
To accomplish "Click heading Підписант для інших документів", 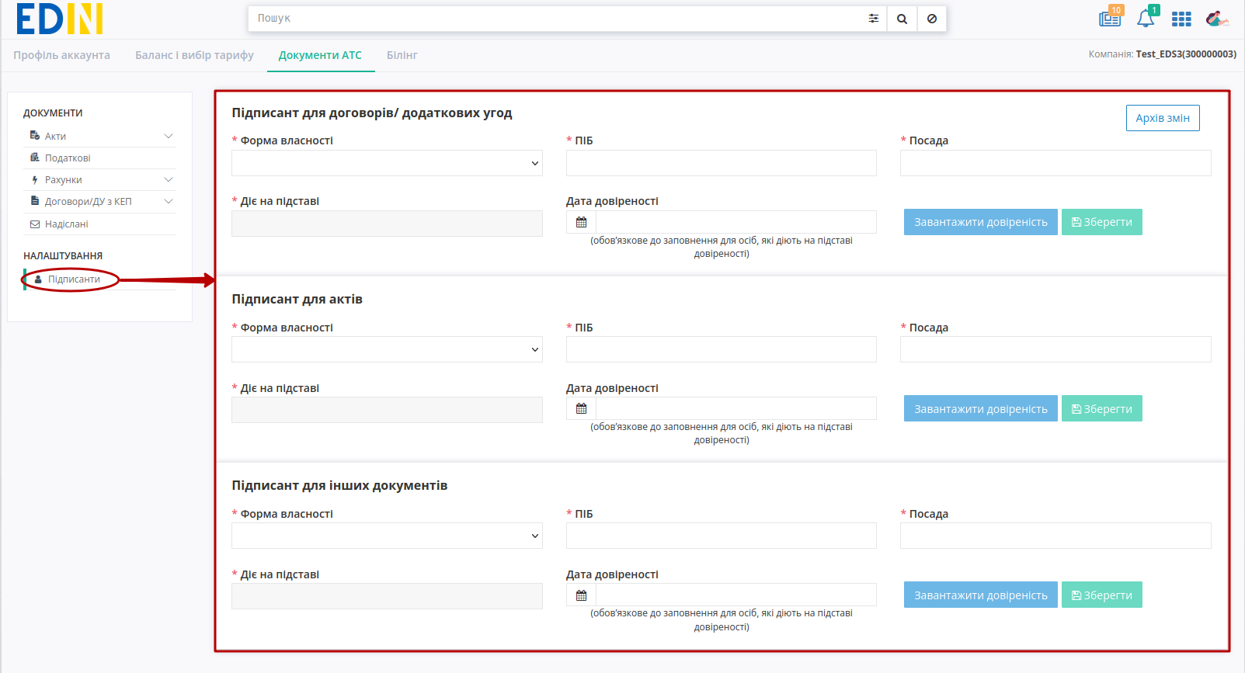I will pos(339,486).
